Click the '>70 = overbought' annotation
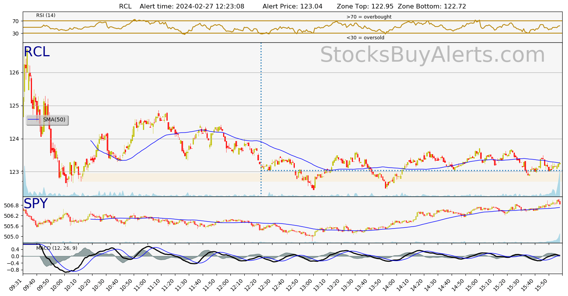568x296 pixels. pos(369,17)
